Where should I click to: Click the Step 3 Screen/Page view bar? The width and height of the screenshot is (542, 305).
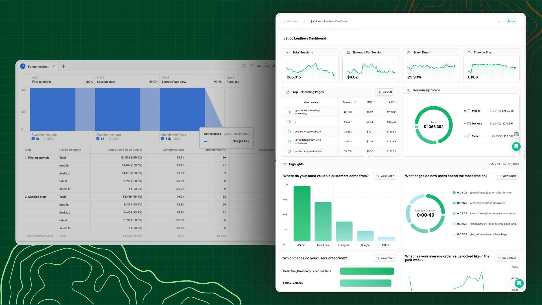click(182, 110)
